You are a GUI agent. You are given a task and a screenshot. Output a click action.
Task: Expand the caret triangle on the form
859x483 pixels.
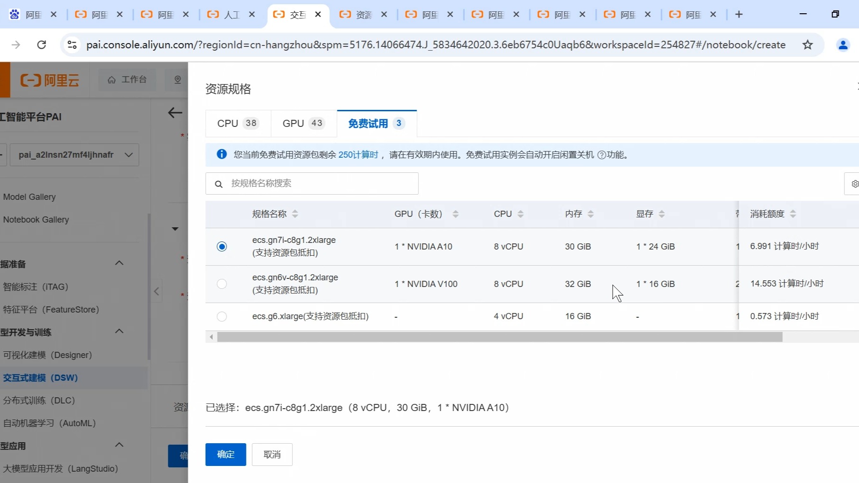175,229
